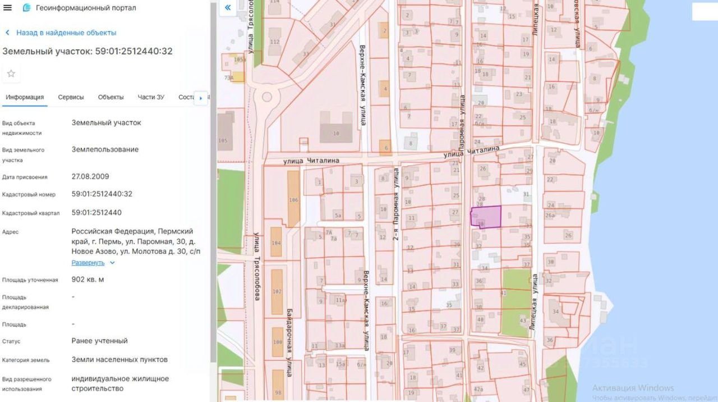This screenshot has height=402, width=718.
Task: Click the улица Читалина street label
Action: click(311, 161)
